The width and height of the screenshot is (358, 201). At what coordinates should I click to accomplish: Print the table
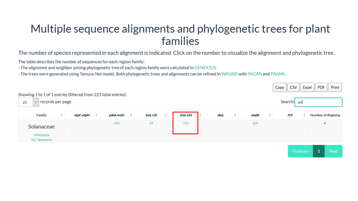click(x=335, y=87)
